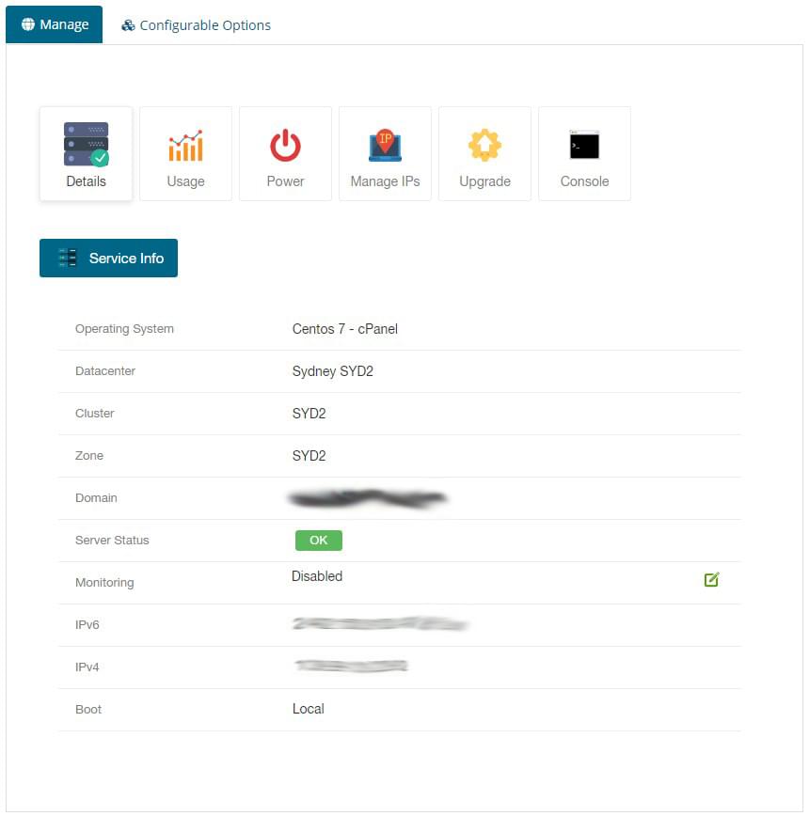This screenshot has height=816, width=809.
Task: Switch to the Manage tab
Action: (x=55, y=25)
